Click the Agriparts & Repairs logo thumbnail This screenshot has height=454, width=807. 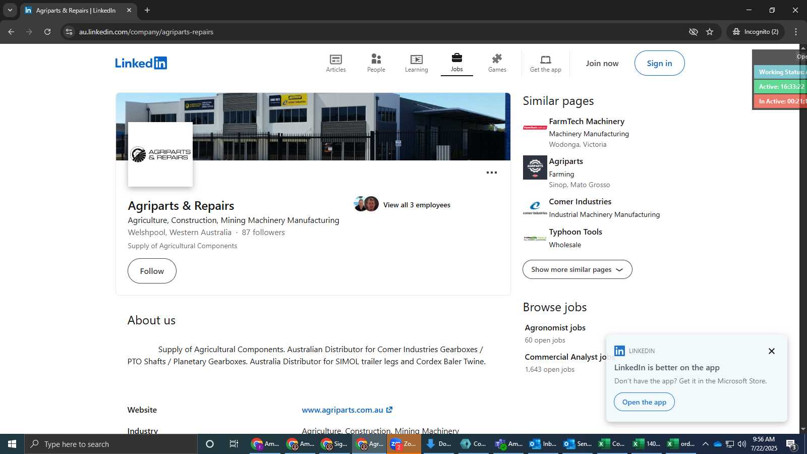(x=160, y=154)
